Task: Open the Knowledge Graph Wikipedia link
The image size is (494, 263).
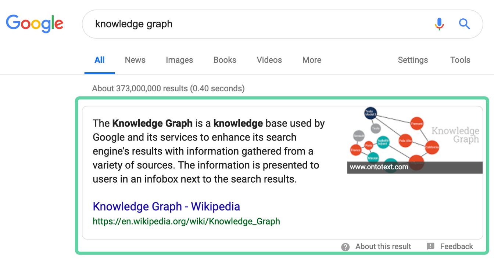Action: pyautogui.click(x=166, y=207)
